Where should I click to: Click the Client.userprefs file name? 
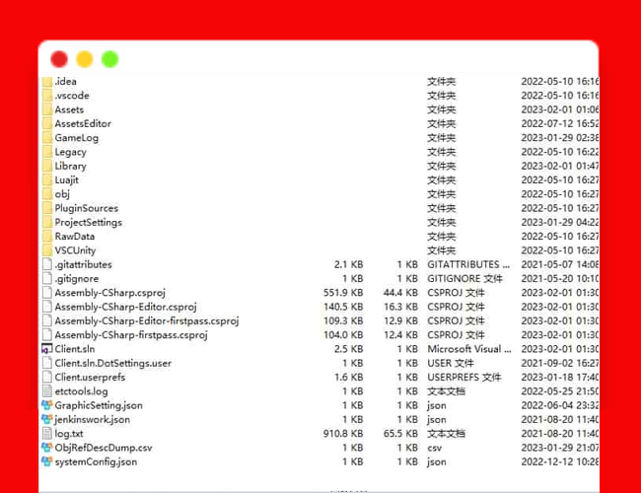[x=90, y=377]
